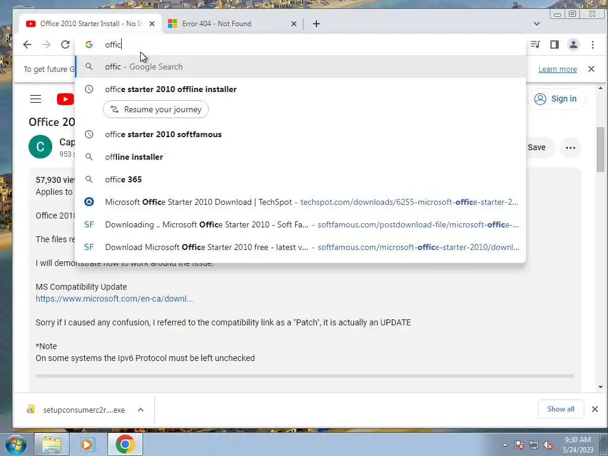608x456 pixels.
Task: Click the Learn more link
Action: [557, 69]
